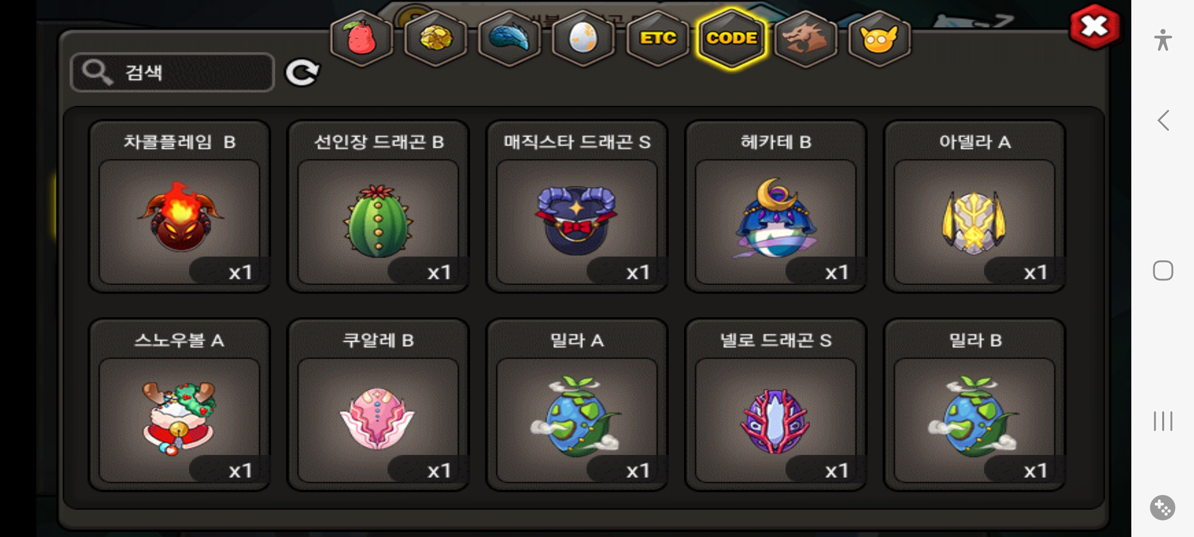This screenshot has height=537, width=1194.
Task: Pick the 헤카테 B moon egg
Action: point(776,206)
